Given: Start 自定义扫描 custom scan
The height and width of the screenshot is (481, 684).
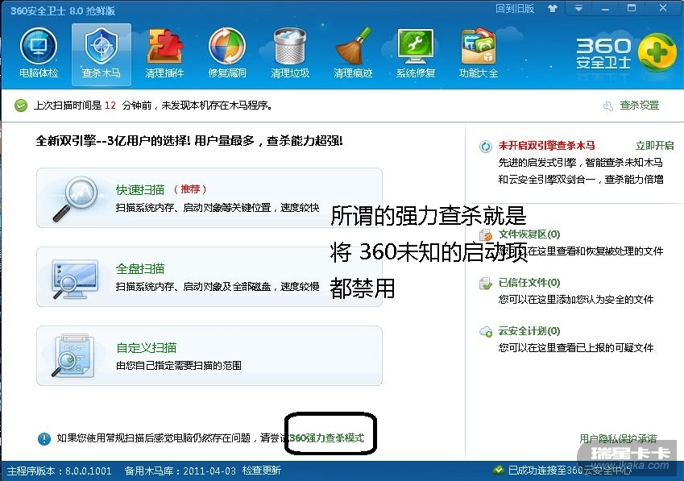Looking at the screenshot, I should 209,355.
